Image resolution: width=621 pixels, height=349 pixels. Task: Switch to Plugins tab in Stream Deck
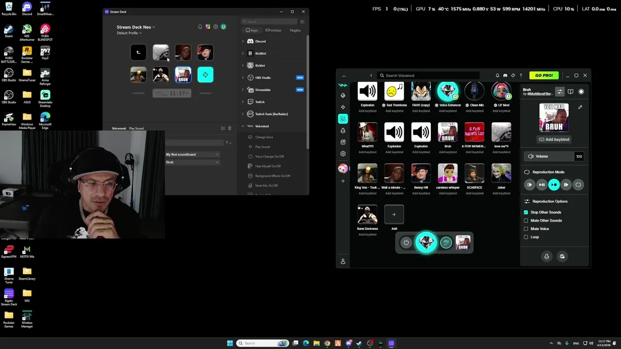pyautogui.click(x=295, y=31)
